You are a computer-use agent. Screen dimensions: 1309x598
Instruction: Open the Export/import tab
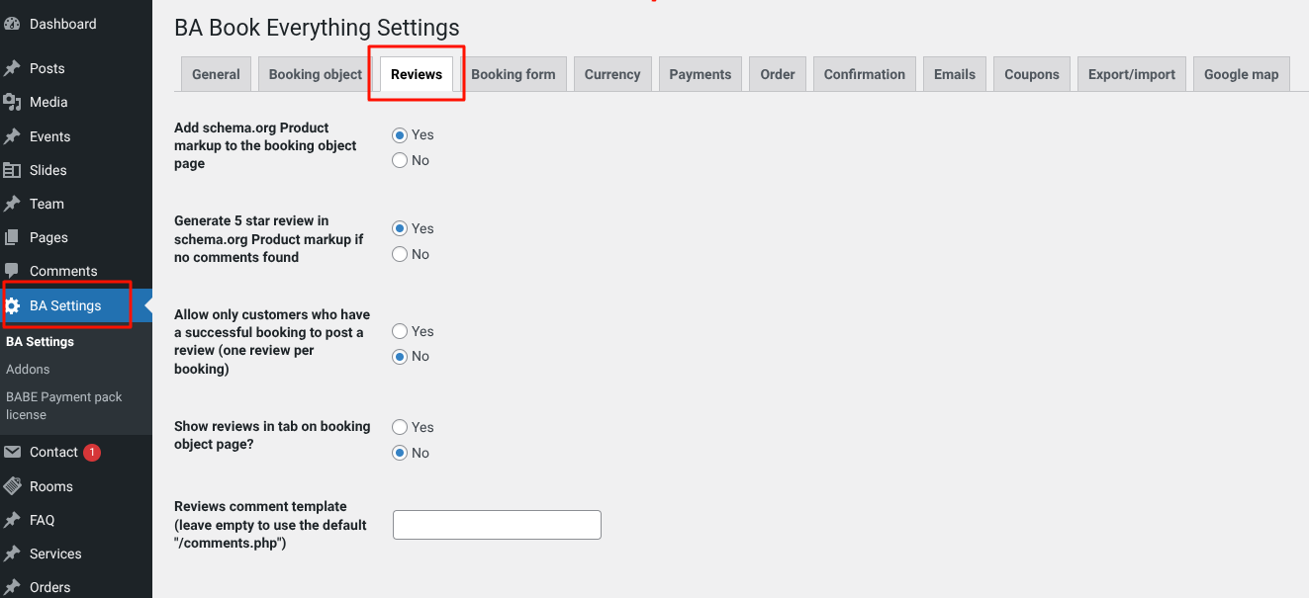pyautogui.click(x=1131, y=74)
